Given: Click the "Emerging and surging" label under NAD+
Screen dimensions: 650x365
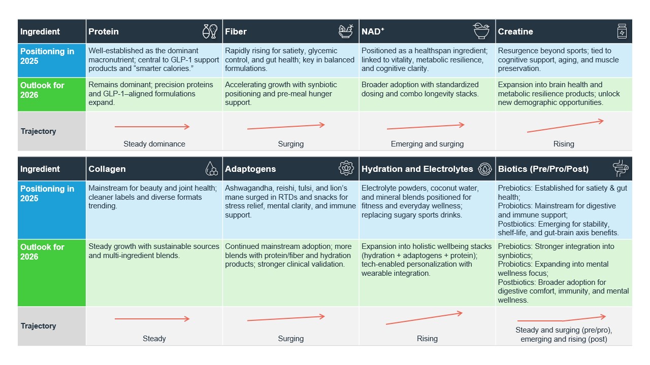Looking at the screenshot, I should (427, 144).
